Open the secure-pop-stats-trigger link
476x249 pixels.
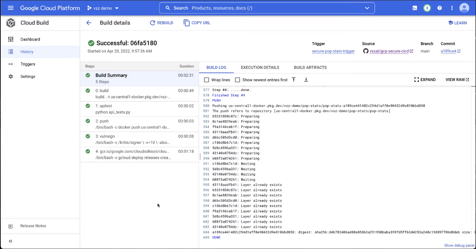pyautogui.click(x=333, y=51)
